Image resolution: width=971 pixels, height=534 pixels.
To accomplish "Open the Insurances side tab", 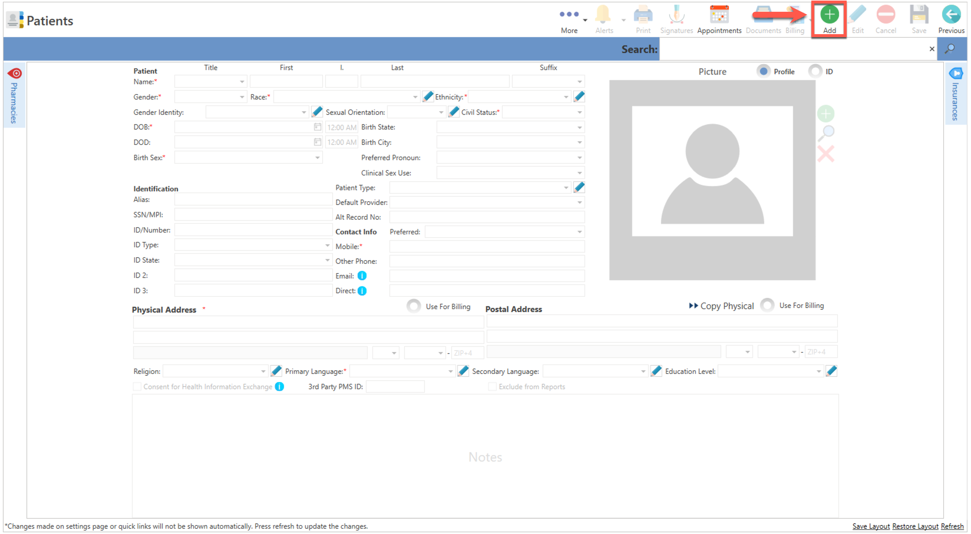I will (955, 96).
